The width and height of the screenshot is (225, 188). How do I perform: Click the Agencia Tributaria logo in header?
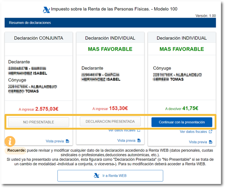46,9
